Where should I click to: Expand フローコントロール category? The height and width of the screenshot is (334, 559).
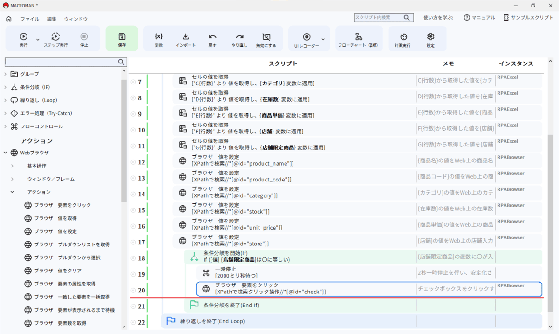(6, 126)
